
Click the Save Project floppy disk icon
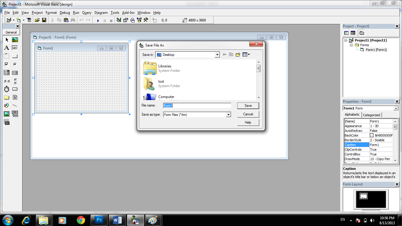[44, 20]
